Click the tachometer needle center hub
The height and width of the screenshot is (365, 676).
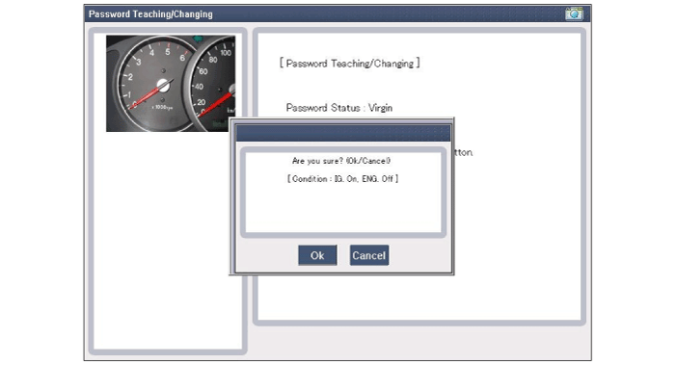163,85
